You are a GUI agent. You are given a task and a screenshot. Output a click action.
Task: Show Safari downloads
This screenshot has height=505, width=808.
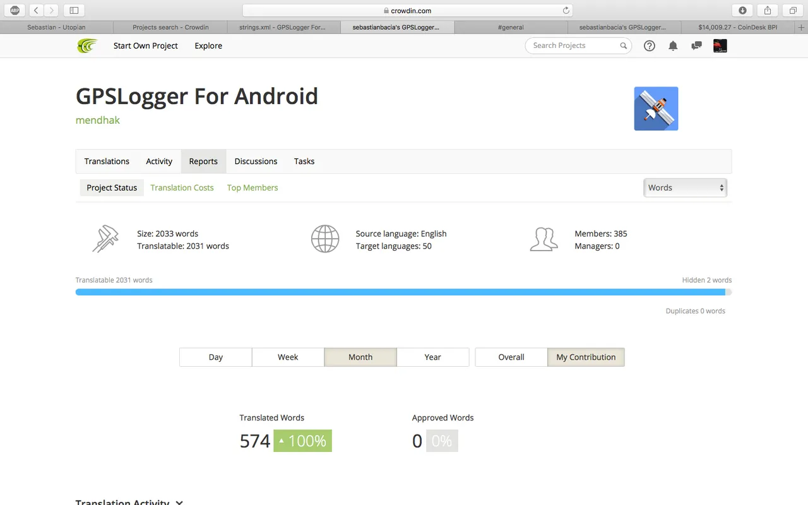click(x=742, y=10)
